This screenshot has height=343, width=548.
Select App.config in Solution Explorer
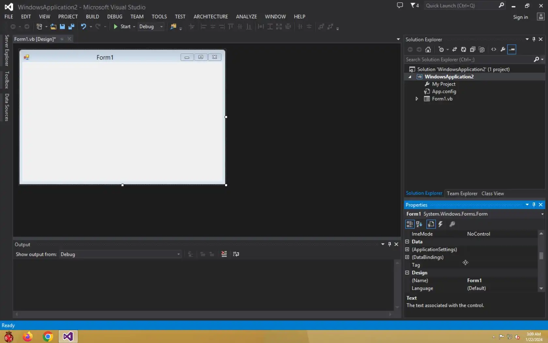coord(444,91)
